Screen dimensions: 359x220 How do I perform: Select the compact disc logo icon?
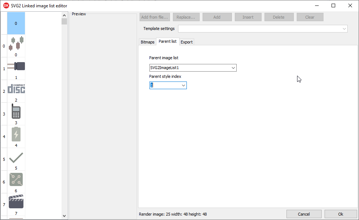coord(16,89)
